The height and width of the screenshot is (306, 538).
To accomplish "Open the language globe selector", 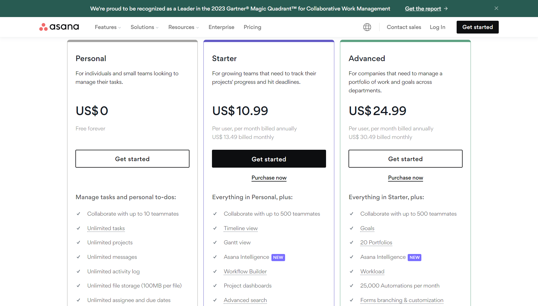I will (x=367, y=27).
